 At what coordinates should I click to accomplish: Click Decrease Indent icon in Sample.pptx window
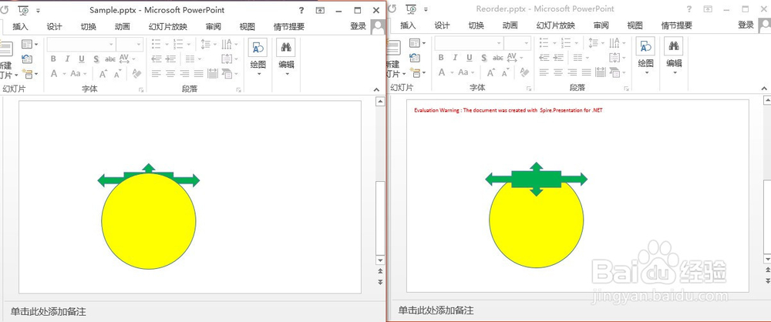pos(157,59)
